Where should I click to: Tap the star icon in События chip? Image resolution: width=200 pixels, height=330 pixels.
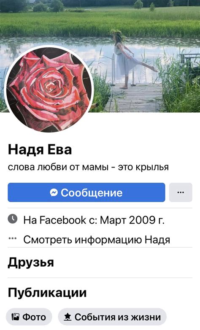pos(68,317)
